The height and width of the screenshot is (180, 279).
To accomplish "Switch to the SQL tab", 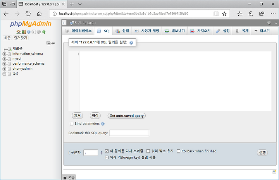I will pyautogui.click(x=103, y=31).
